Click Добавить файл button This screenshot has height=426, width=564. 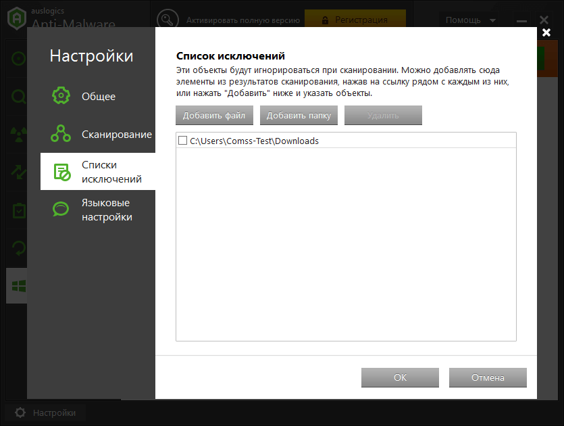pos(214,115)
